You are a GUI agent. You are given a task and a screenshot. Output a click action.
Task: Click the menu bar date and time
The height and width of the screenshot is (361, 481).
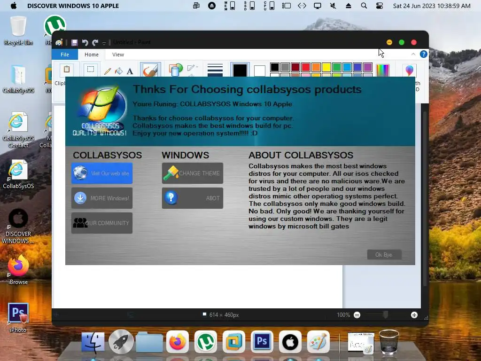tap(432, 6)
